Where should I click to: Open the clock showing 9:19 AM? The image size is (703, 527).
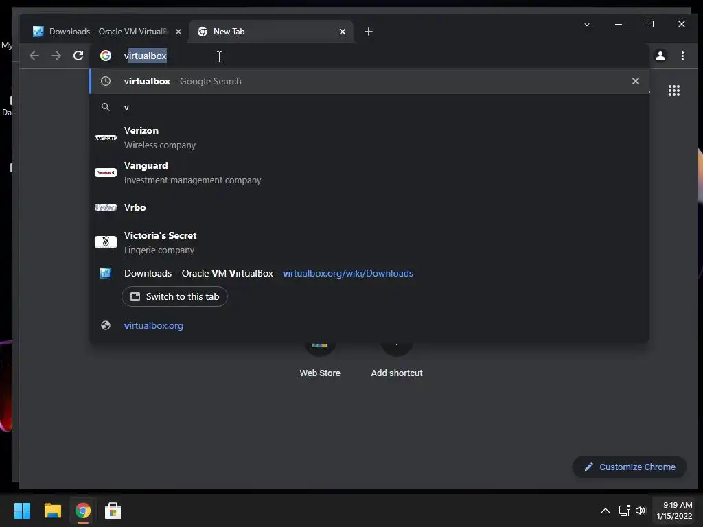pos(674,511)
